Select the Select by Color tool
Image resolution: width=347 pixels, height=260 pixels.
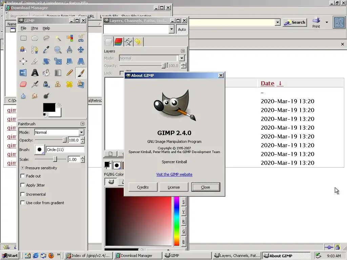coord(69,38)
